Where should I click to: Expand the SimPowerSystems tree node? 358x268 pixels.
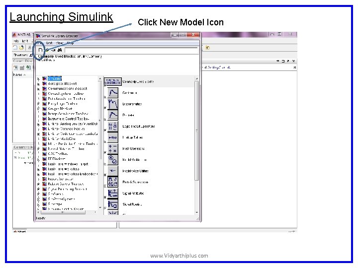coord(38,199)
